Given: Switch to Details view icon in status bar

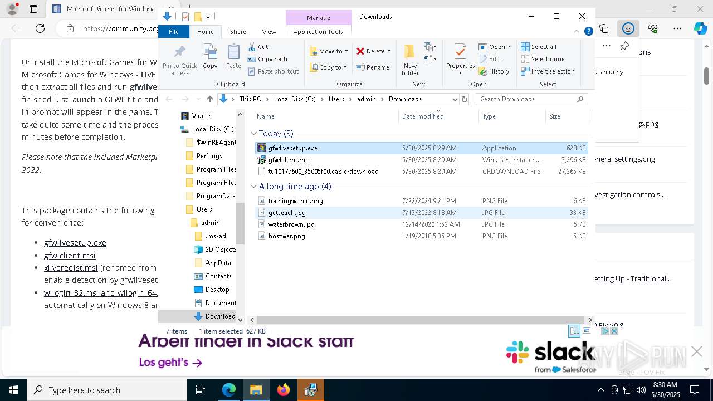Looking at the screenshot, I should click(574, 331).
